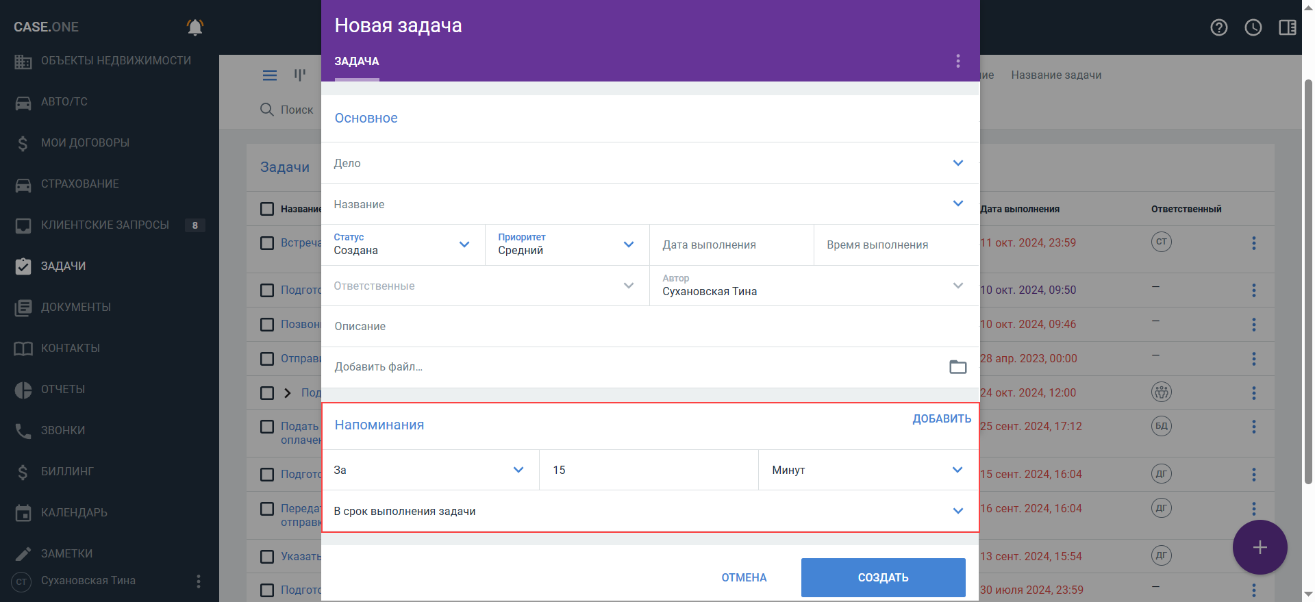Tick the select-all checkbox in table header
Image resolution: width=1315 pixels, height=602 pixels.
point(267,209)
